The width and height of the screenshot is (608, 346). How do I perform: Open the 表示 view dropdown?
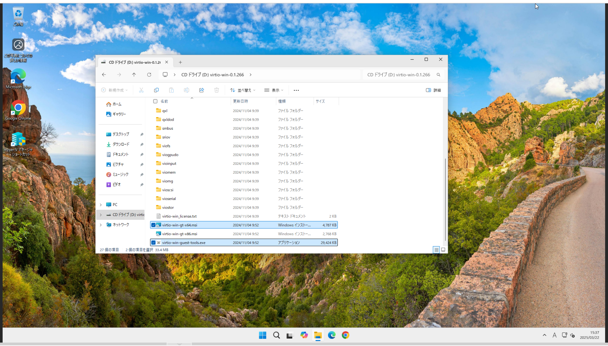(x=274, y=90)
